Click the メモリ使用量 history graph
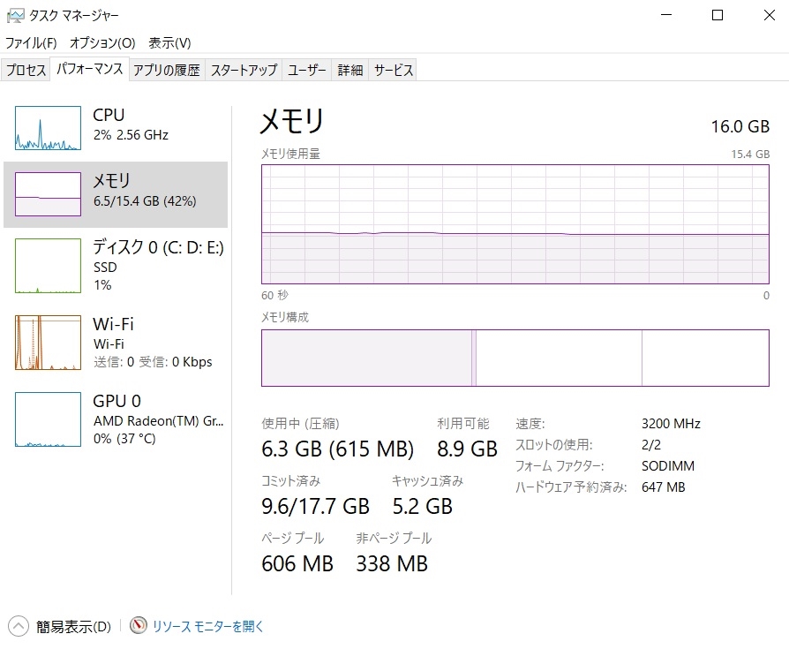Screen dimensions: 789x649 [x=515, y=224]
